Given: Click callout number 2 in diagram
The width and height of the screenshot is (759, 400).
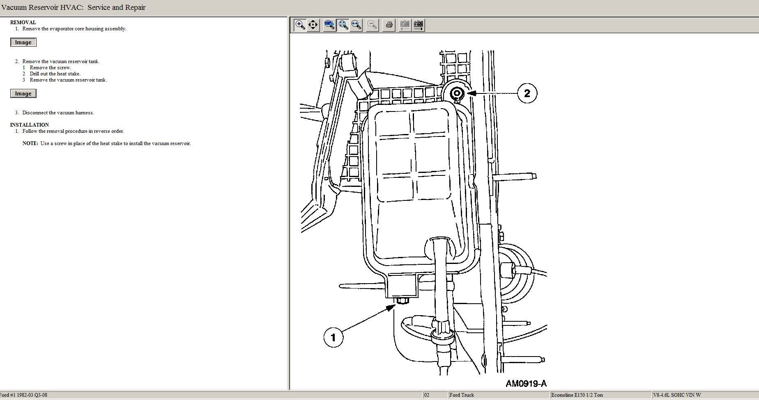Looking at the screenshot, I should [x=527, y=93].
